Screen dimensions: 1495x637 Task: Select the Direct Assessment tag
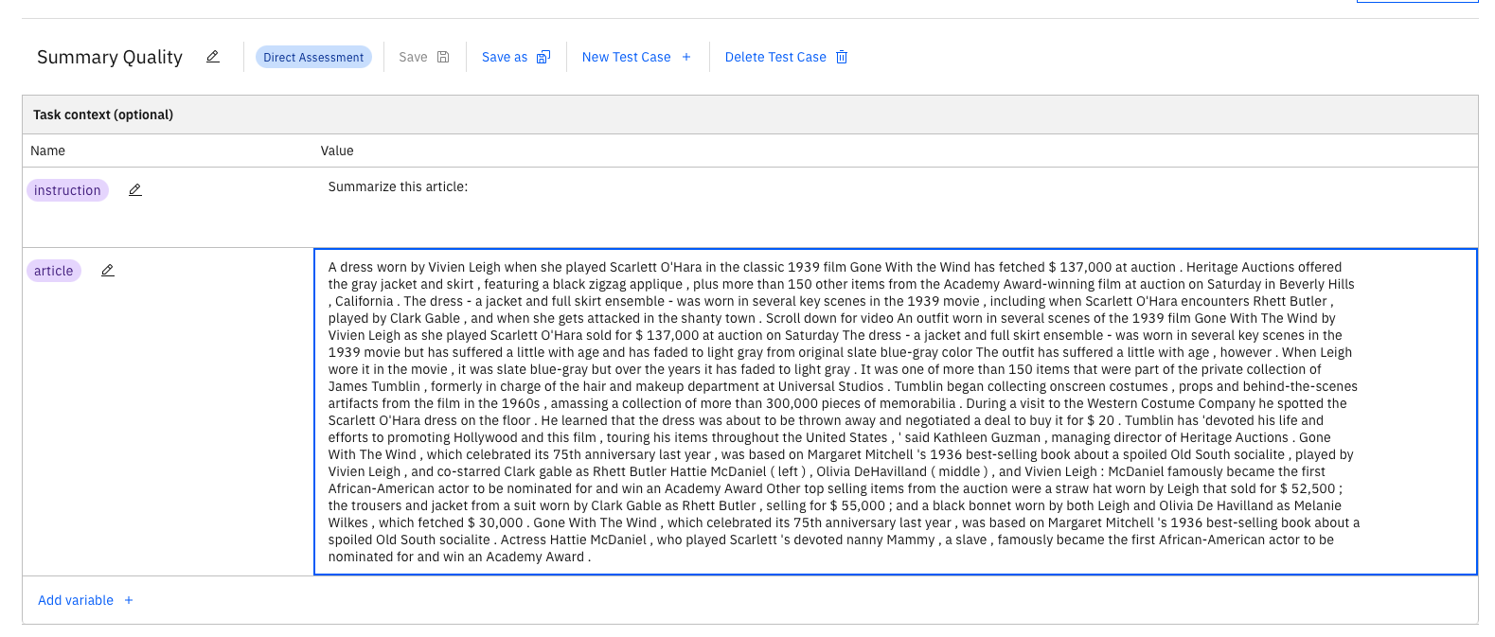[x=313, y=57]
